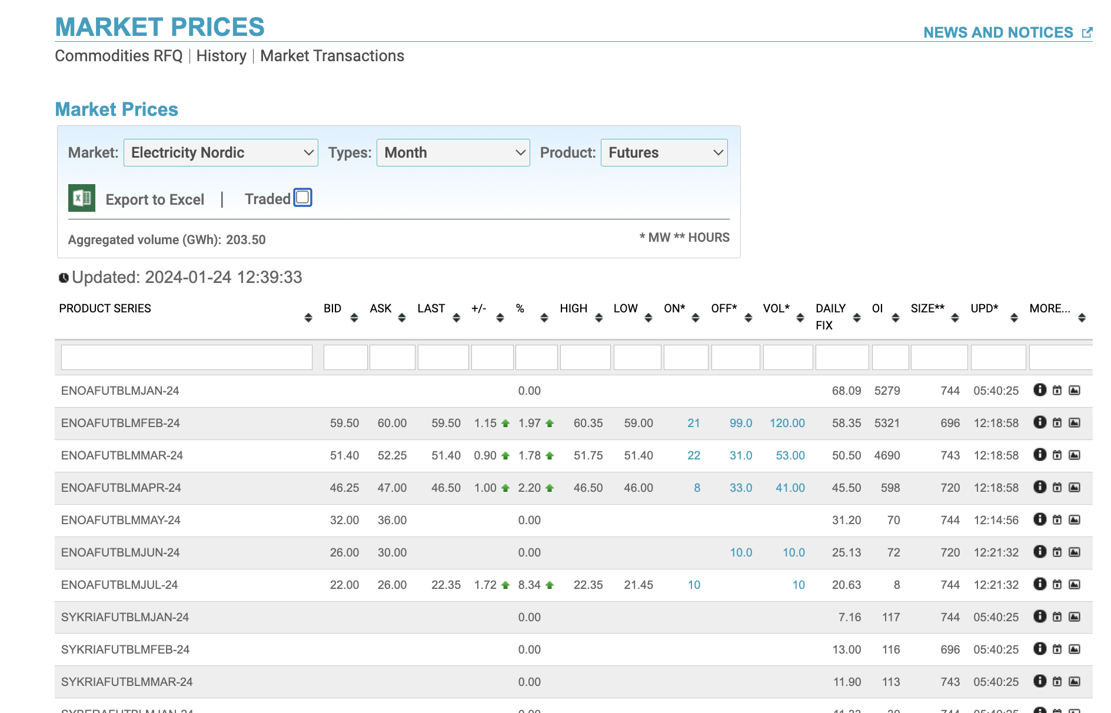Click chart icon for ENOAFUTBLMMAY-24 row
The height and width of the screenshot is (713, 1111).
pos(1074,520)
